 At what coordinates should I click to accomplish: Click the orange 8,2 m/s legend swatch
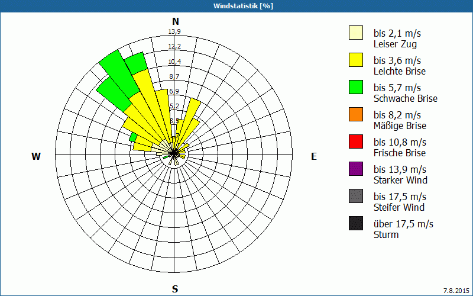356,114
